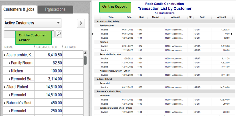Click invoice number 1101 in report
This screenshot has height=116, width=236.
pyautogui.click(x=140, y=38)
